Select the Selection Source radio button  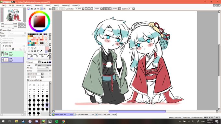pos(1,43)
